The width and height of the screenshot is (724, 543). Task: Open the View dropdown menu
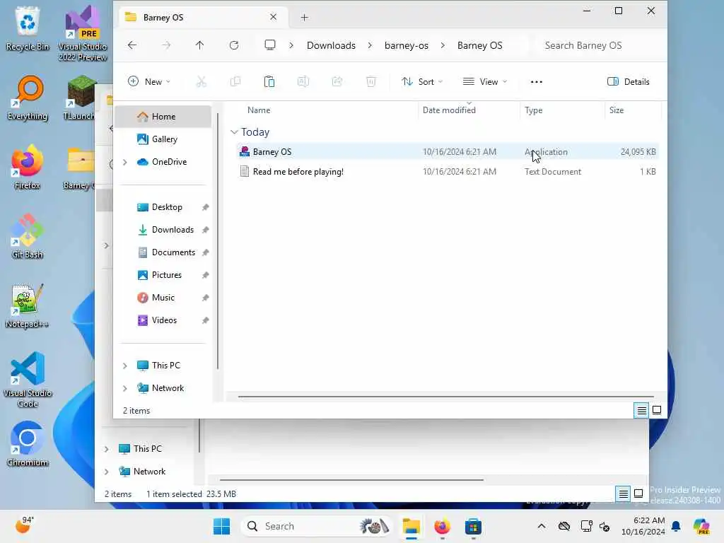click(x=485, y=82)
